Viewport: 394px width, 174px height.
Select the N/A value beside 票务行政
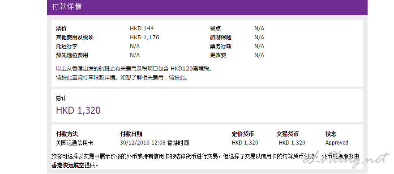(x=259, y=46)
